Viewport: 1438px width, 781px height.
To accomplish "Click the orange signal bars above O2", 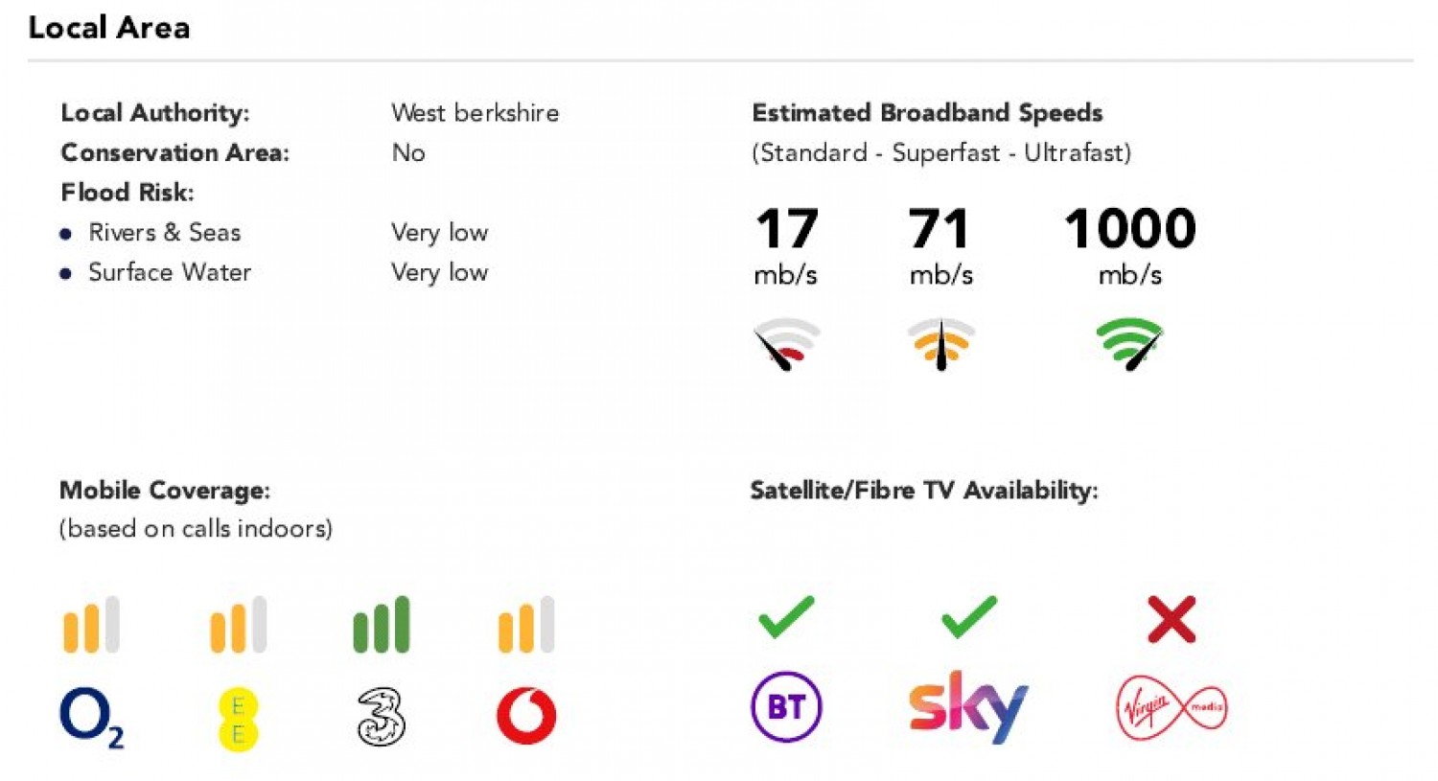I will pyautogui.click(x=91, y=625).
